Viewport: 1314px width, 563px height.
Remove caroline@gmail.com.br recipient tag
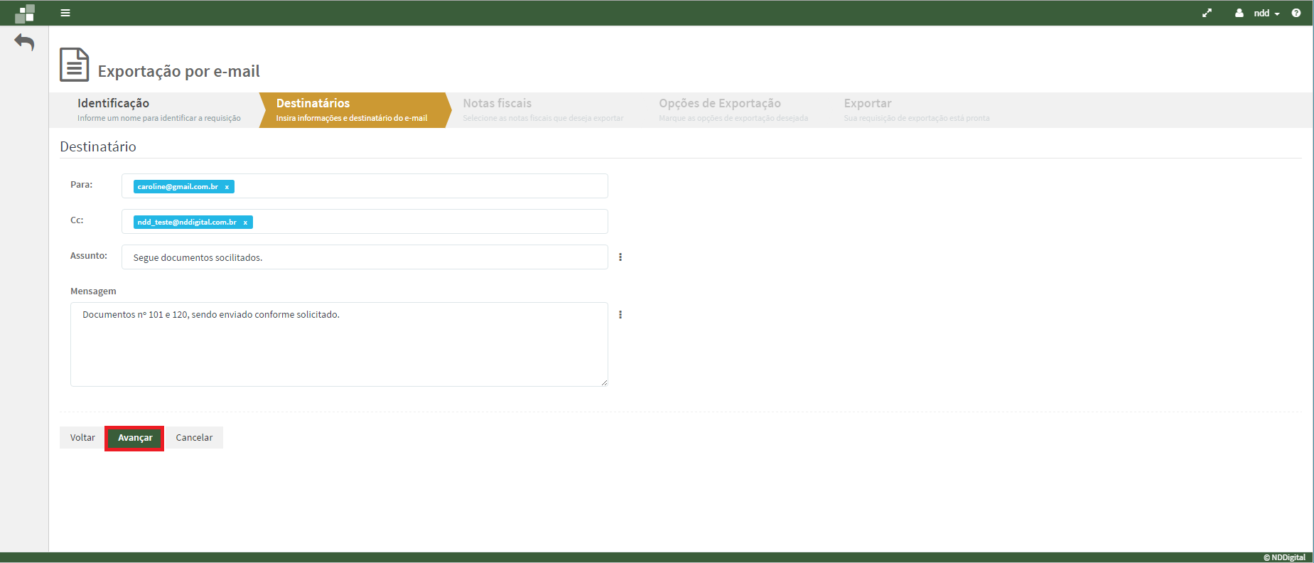coord(227,187)
